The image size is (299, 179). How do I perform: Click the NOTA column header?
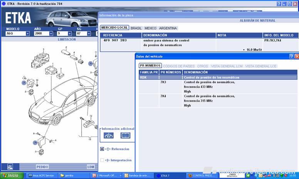coord(239,35)
